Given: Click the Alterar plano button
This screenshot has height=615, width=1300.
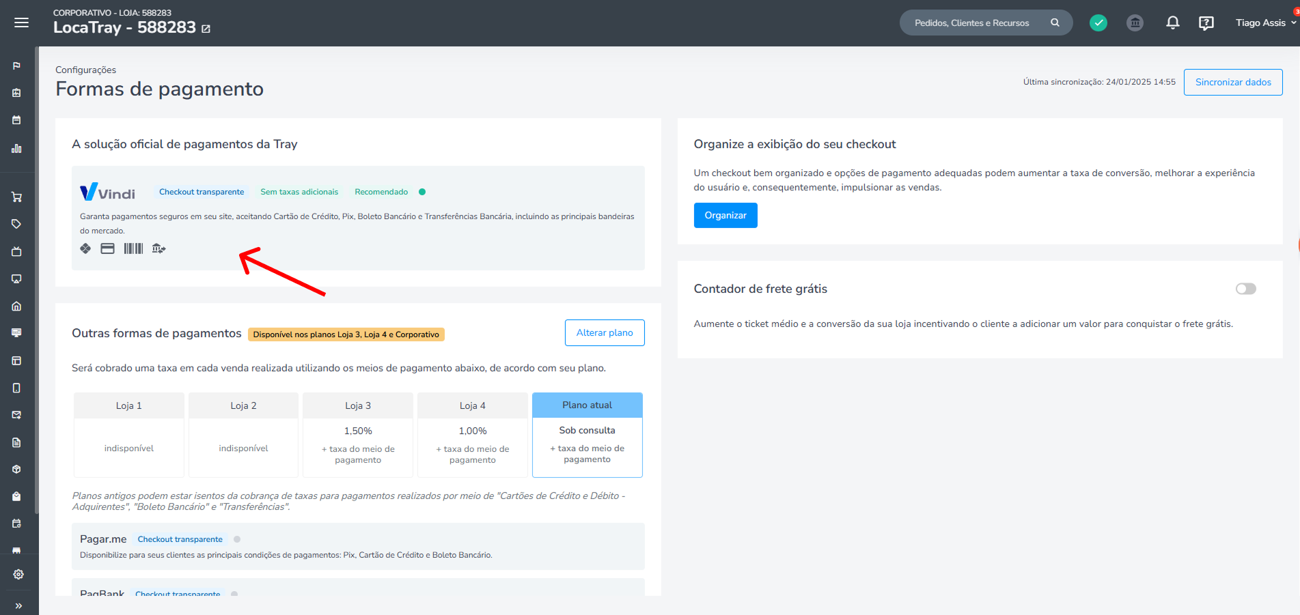Looking at the screenshot, I should click(605, 332).
